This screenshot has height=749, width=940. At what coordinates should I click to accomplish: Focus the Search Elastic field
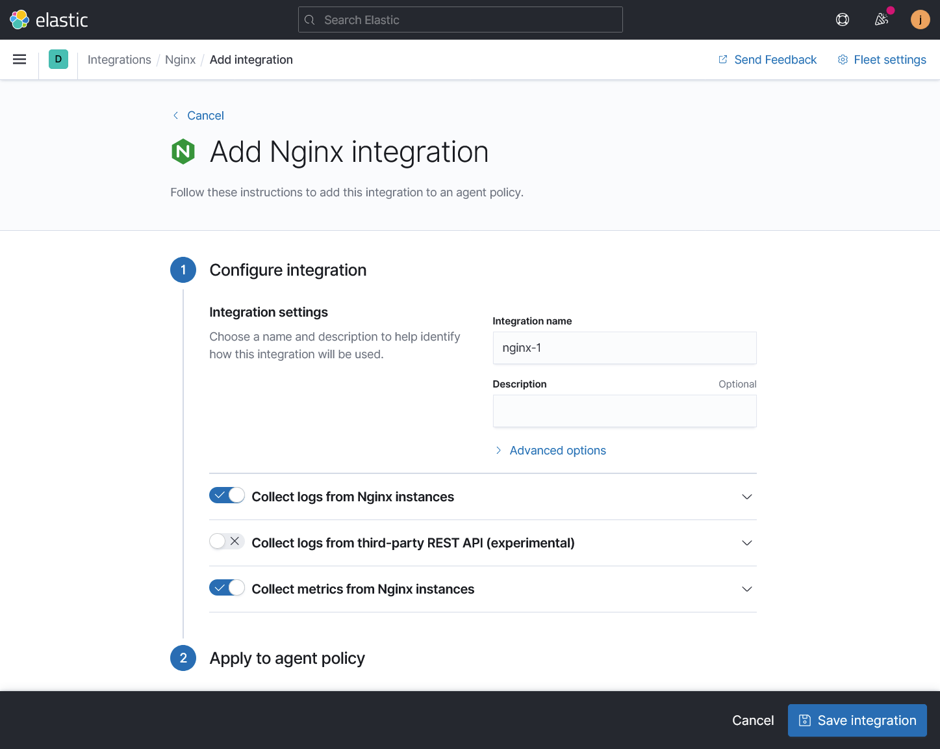pos(461,20)
